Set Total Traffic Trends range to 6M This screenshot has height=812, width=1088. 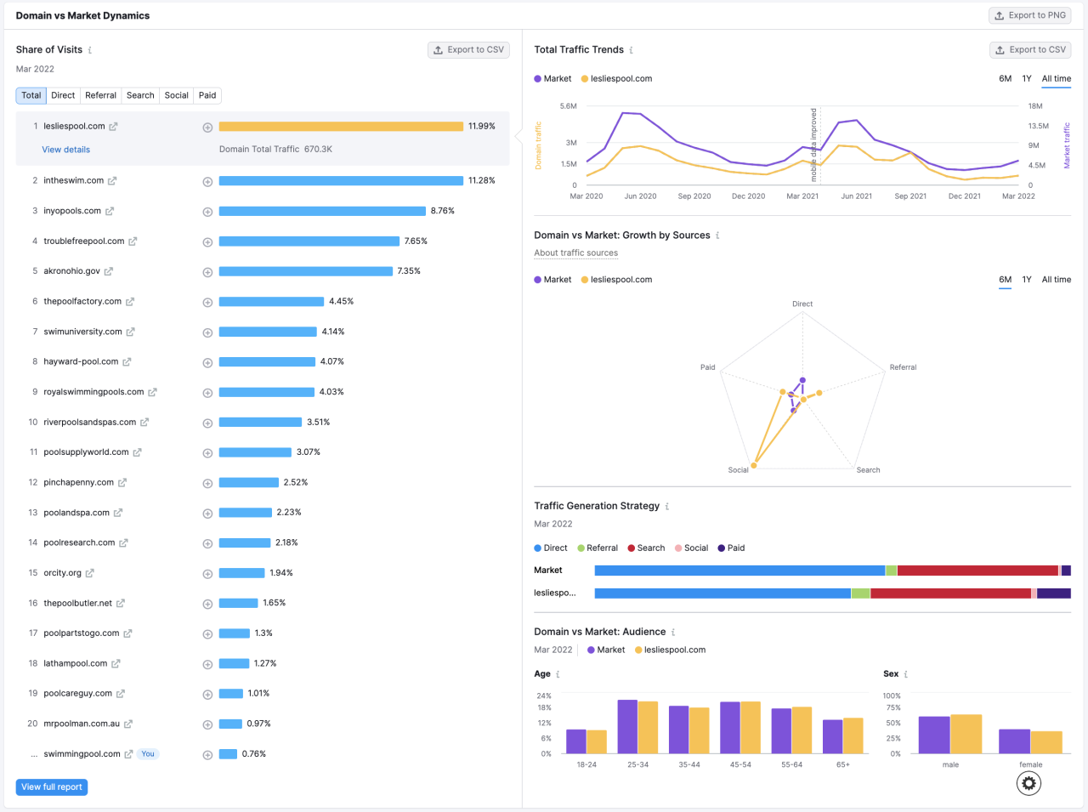point(1006,79)
